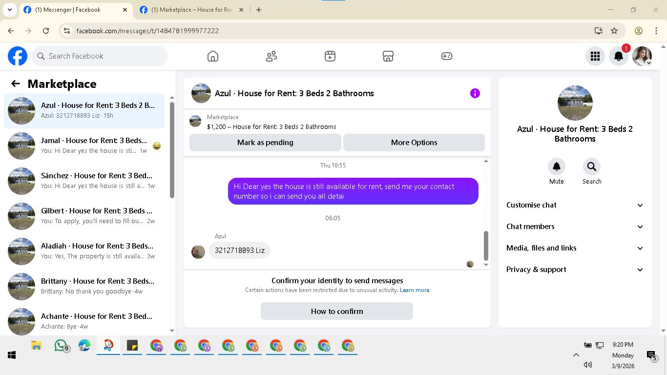
Task: Switch to the Marketplace House for Rent tab
Action: coord(191,10)
